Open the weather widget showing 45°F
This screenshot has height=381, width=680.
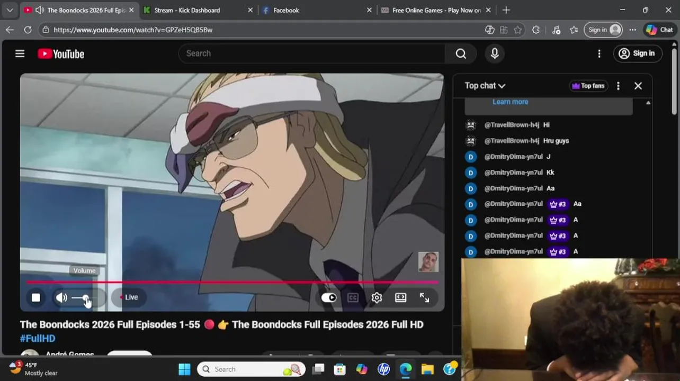pyautogui.click(x=33, y=369)
